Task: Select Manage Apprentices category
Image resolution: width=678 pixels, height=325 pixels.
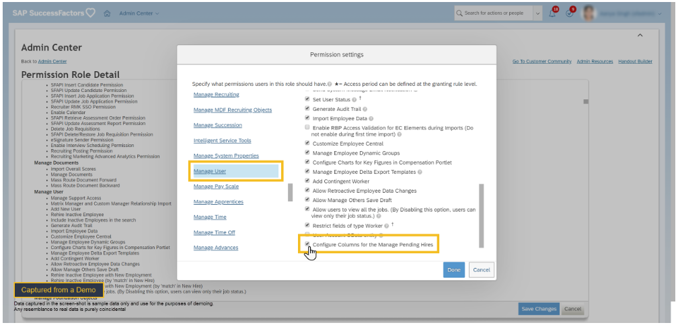Action: [x=219, y=202]
